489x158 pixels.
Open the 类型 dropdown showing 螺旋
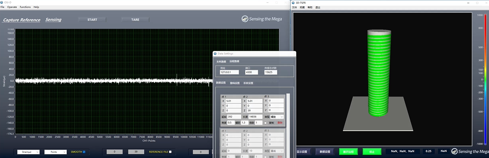click(x=277, y=117)
